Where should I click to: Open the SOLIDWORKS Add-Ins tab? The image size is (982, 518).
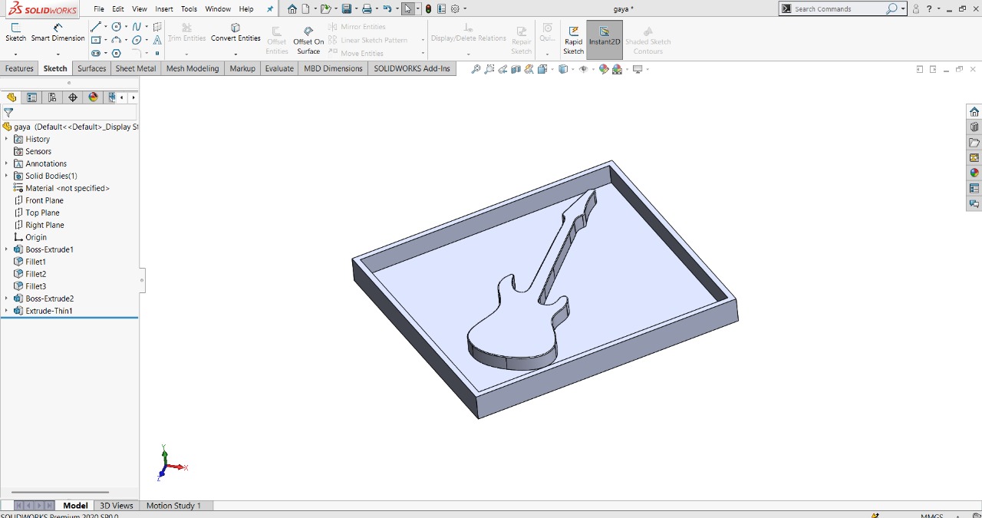tap(412, 68)
